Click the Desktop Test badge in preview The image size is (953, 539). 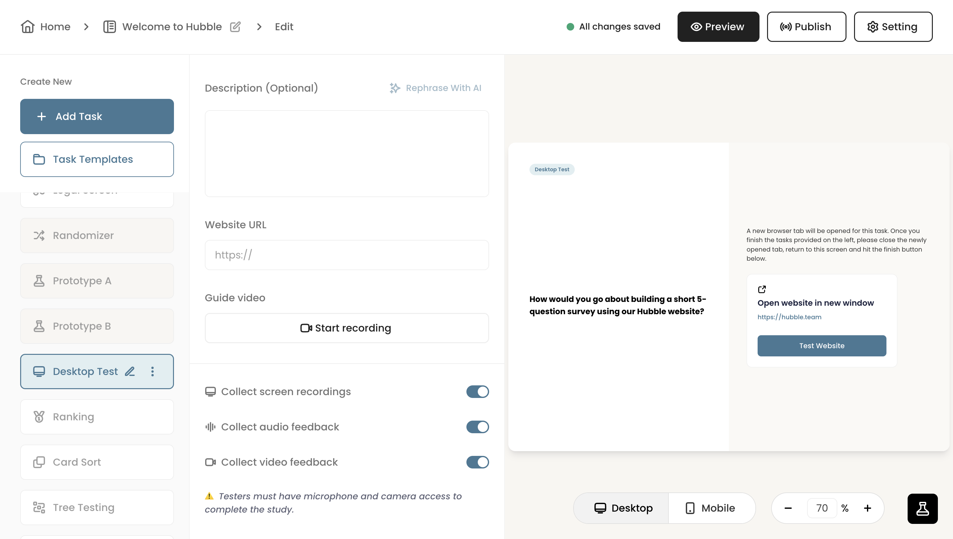(x=552, y=170)
